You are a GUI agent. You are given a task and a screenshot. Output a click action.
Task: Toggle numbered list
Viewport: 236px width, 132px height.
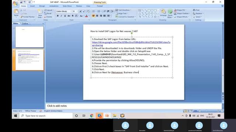coord(99,11)
